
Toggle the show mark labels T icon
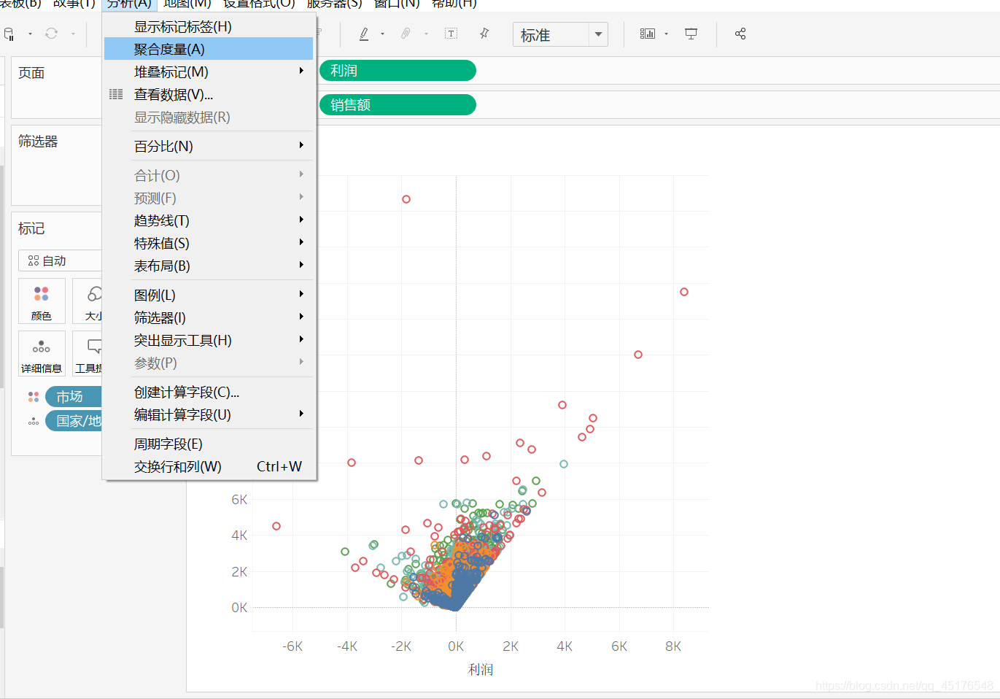coord(451,34)
